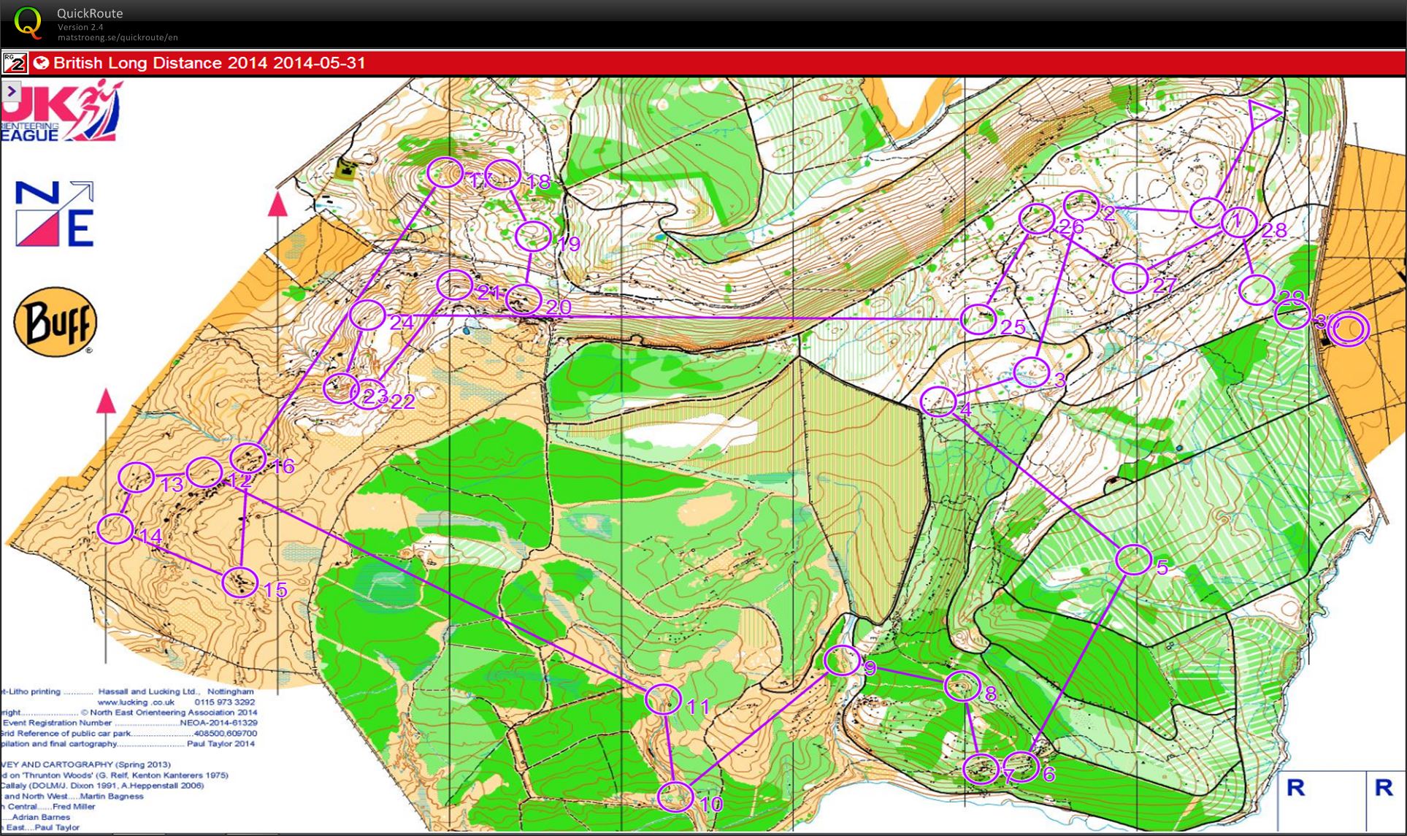Image resolution: width=1407 pixels, height=836 pixels.
Task: Select control circle 16 on the map
Action: (x=248, y=458)
